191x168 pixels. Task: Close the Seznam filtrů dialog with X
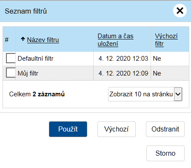coord(180,11)
